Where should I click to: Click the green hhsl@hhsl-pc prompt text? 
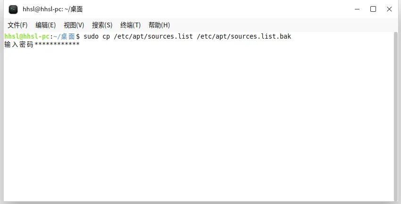pyautogui.click(x=26, y=36)
